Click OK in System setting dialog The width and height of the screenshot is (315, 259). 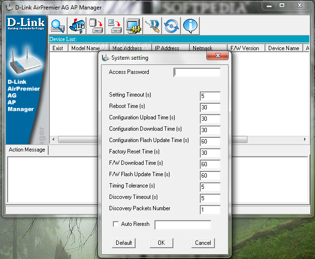pyautogui.click(x=162, y=243)
